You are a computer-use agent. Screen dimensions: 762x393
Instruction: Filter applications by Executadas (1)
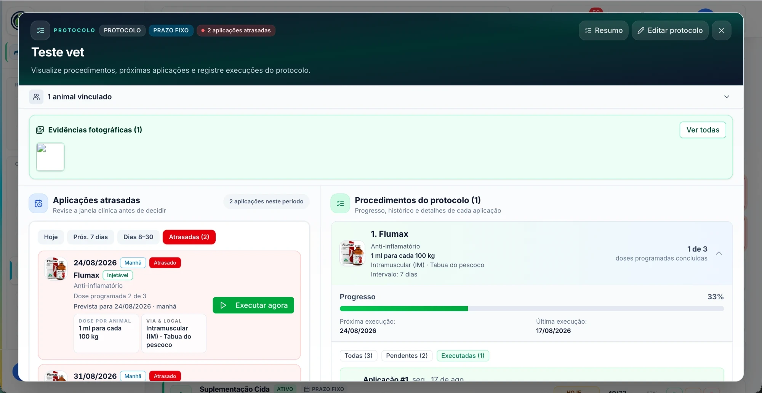463,356
